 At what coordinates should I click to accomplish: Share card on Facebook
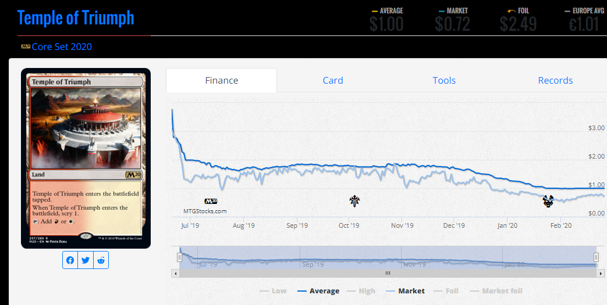[70, 260]
